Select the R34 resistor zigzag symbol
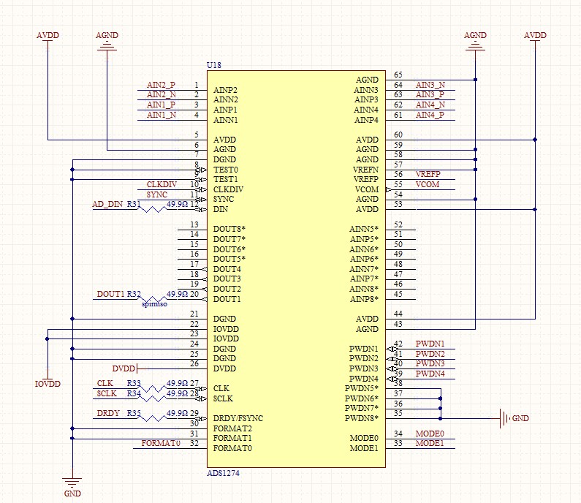This screenshot has width=581, height=503. point(153,398)
